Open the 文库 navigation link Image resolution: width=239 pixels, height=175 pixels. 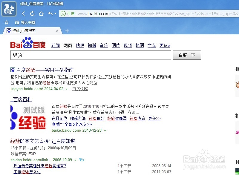pos(152,45)
